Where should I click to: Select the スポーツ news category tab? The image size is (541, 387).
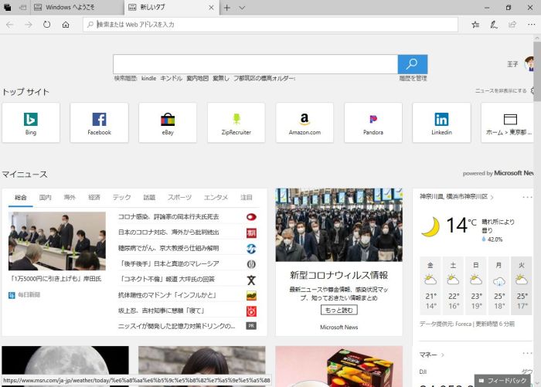[x=179, y=198]
